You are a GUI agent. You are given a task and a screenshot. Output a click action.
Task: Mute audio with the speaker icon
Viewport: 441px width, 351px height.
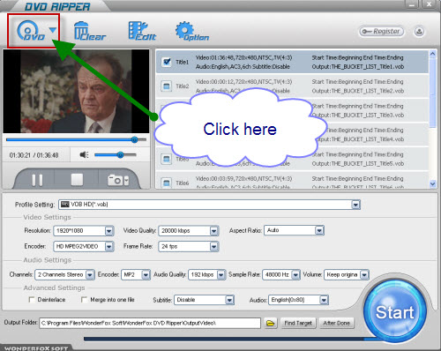[84, 154]
